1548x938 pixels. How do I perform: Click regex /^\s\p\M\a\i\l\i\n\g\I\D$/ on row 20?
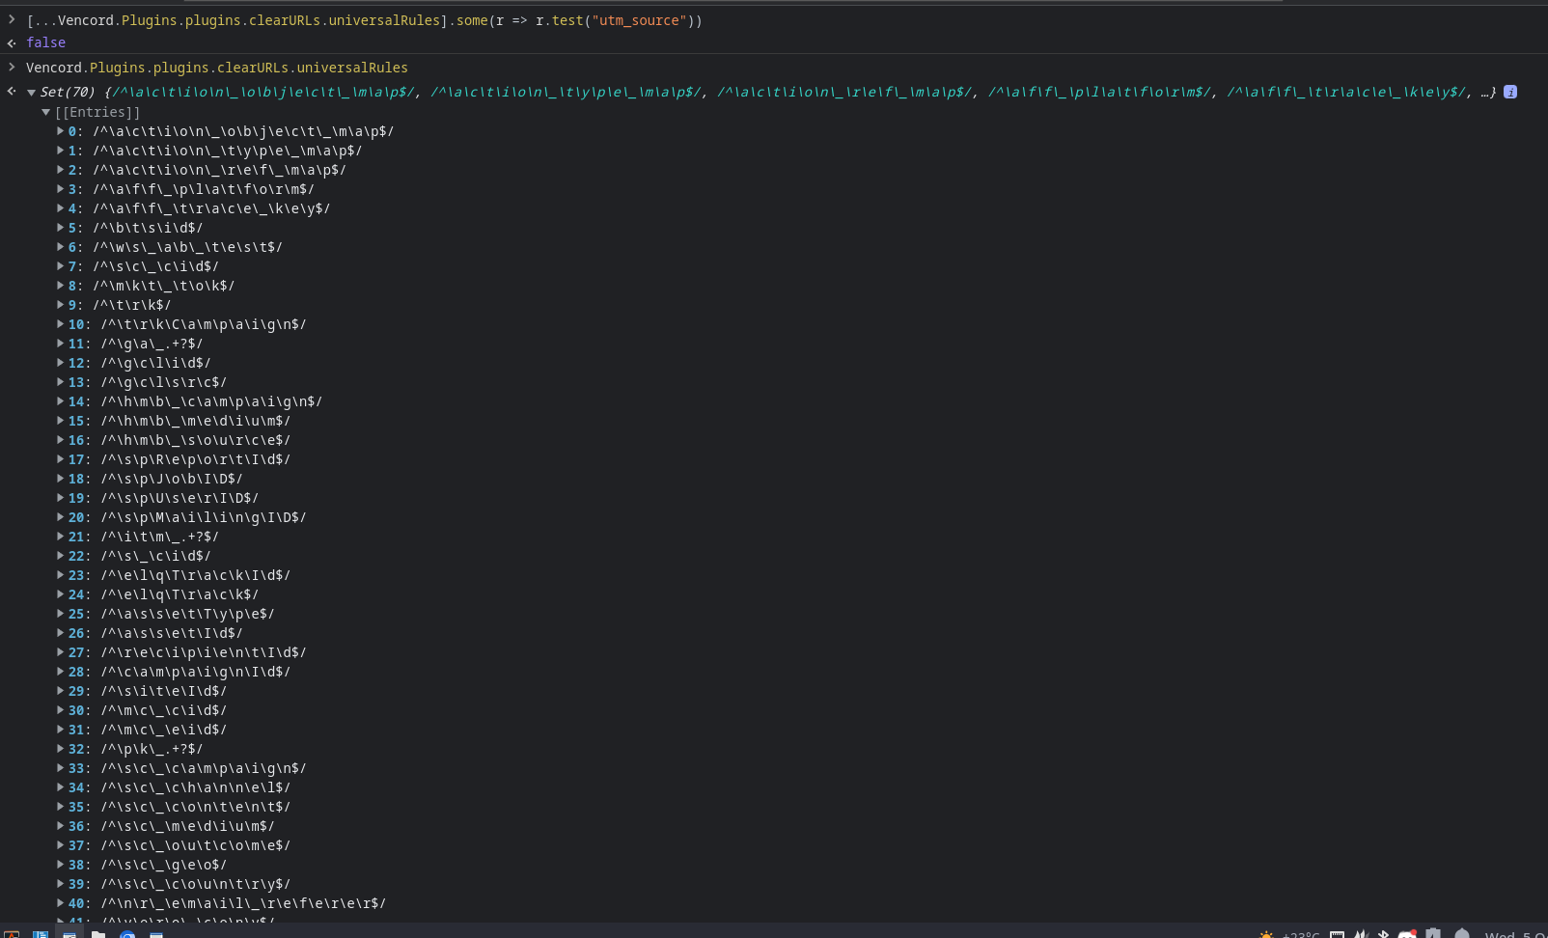coord(204,517)
